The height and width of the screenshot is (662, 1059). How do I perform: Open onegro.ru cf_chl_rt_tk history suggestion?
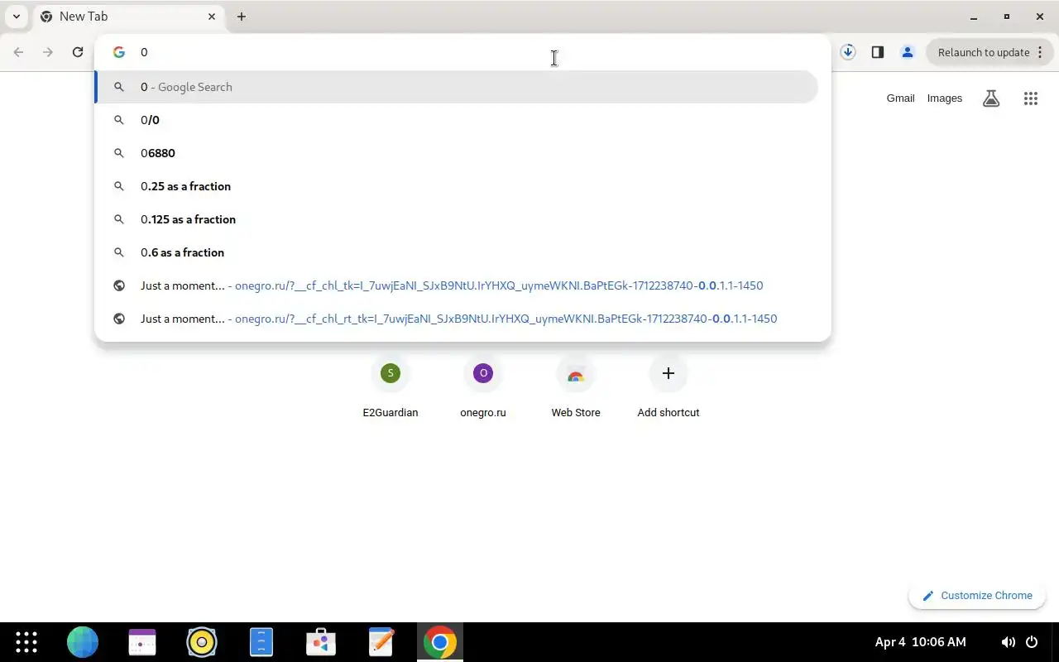point(457,319)
